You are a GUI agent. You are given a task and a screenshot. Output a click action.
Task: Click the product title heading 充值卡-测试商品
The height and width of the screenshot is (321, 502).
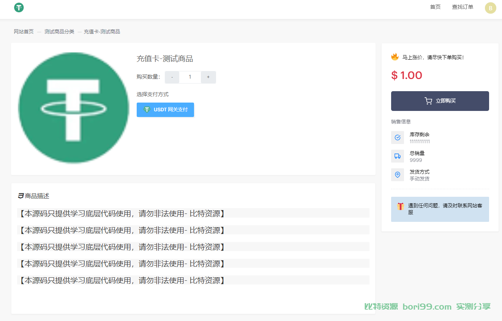click(165, 59)
